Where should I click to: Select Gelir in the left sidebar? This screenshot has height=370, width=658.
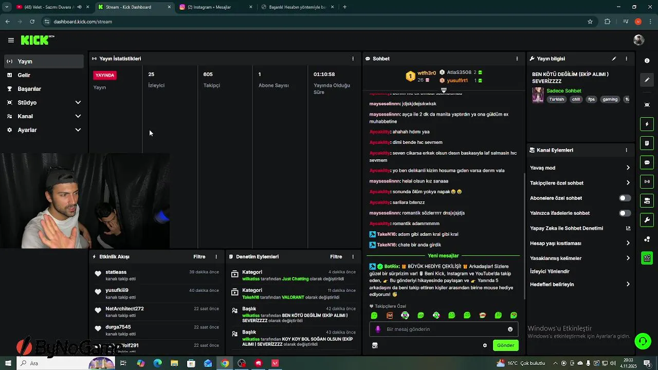click(x=44, y=75)
